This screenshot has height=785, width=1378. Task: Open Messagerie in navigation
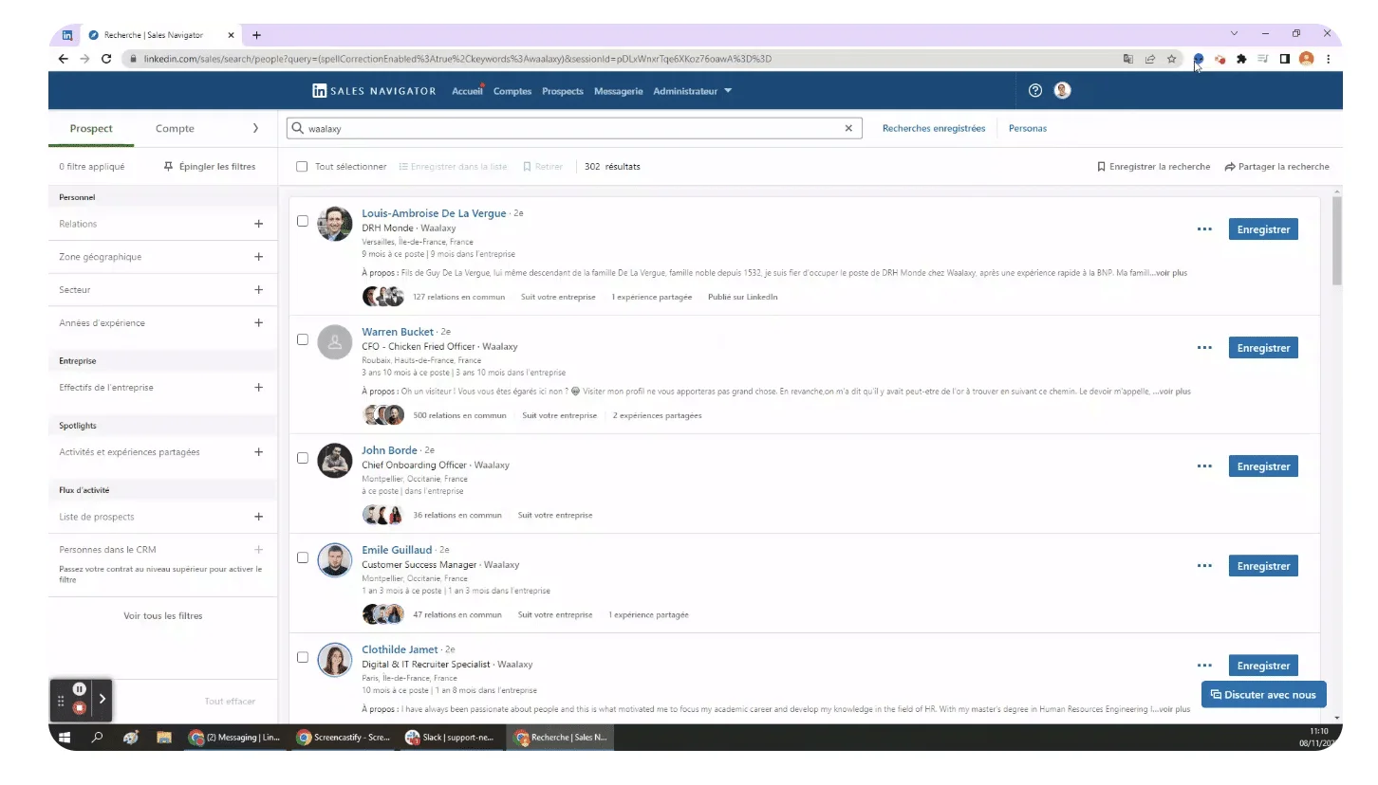click(x=618, y=91)
